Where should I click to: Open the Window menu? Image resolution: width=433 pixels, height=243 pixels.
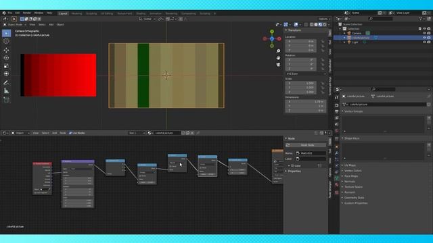click(x=39, y=13)
